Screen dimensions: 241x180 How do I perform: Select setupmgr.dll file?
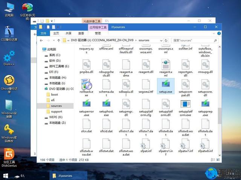[x=126, y=107]
